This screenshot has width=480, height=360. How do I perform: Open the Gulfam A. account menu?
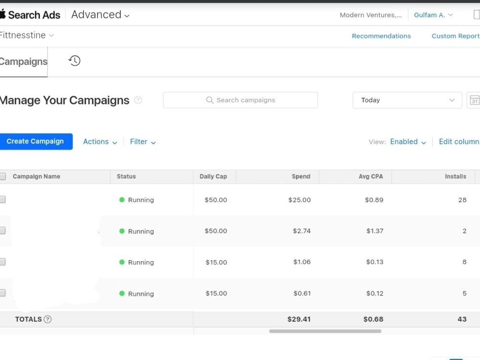coord(433,15)
